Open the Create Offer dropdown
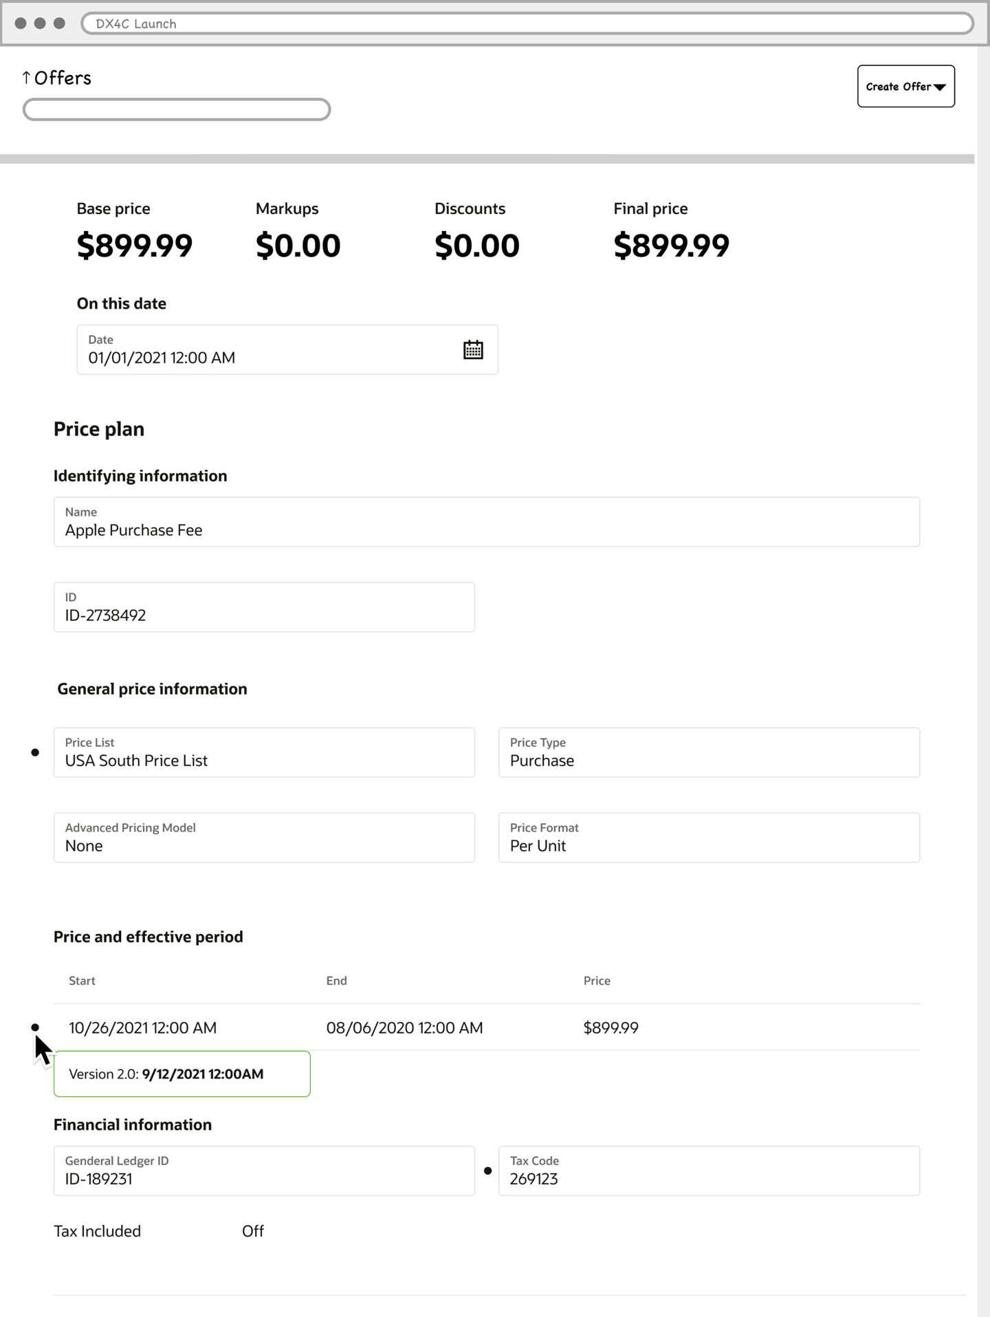This screenshot has width=990, height=1317. click(905, 87)
